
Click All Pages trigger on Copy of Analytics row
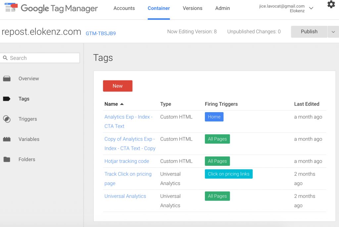click(x=217, y=139)
